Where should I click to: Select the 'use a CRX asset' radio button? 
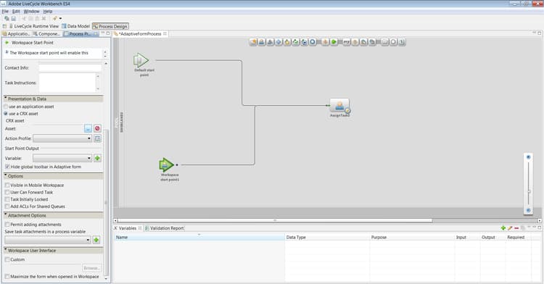click(6, 114)
